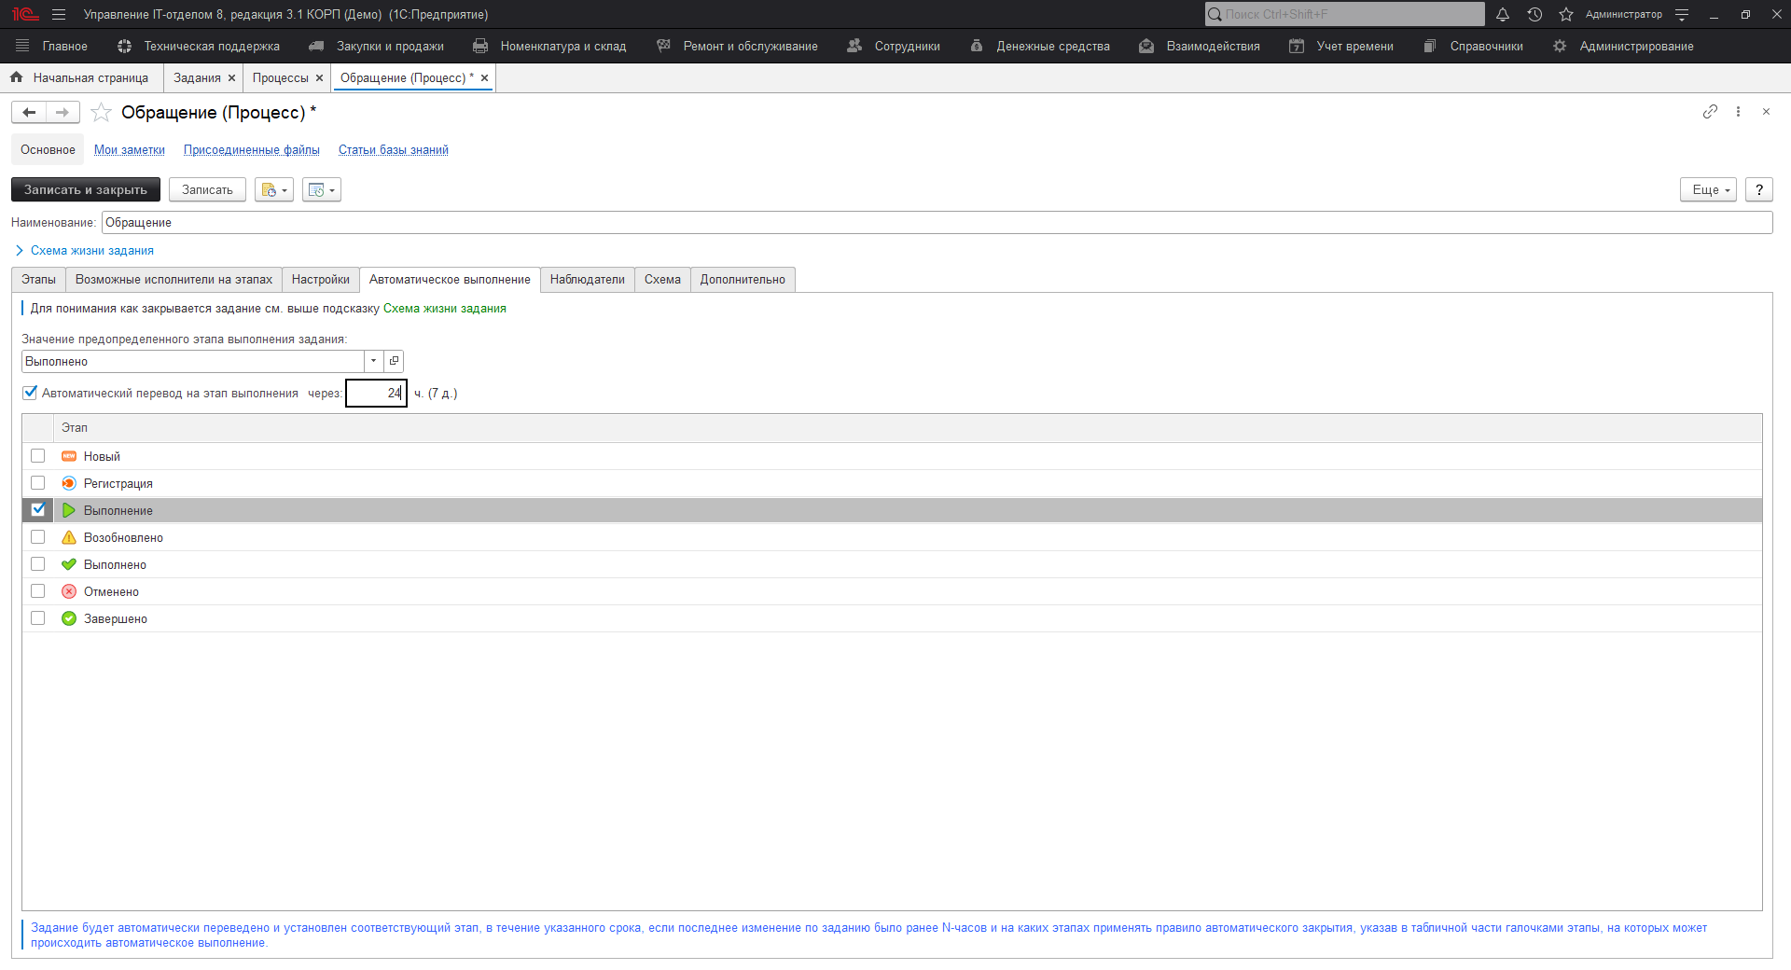Screen dimensions: 1791x970
Task: Open the Администрирование menu section
Action: coord(1635,45)
